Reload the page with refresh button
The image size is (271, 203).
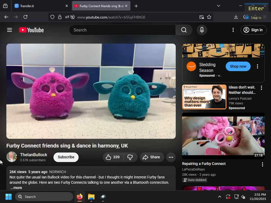click(x=25, y=17)
